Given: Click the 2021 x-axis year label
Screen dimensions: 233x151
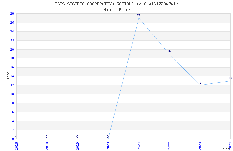Looking at the screenshot, I should 139,146.
